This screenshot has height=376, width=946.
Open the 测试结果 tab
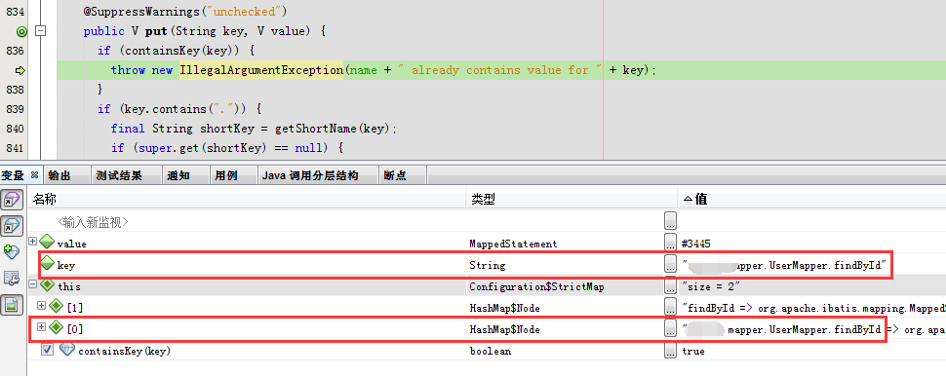[119, 175]
